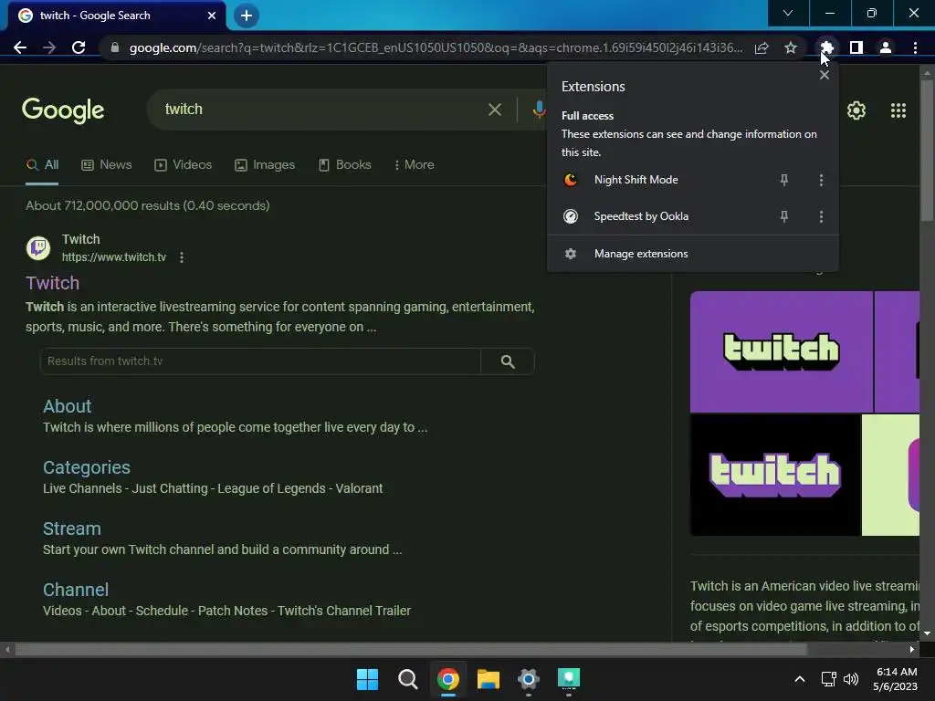
Task: Click the results count text
Action: click(x=147, y=205)
